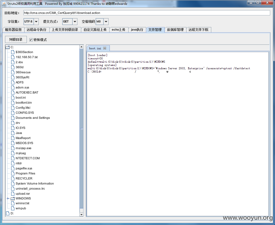This screenshot has width=275, height=225.
Task: Open the 远程文件下载 tab
Action: point(199,30)
